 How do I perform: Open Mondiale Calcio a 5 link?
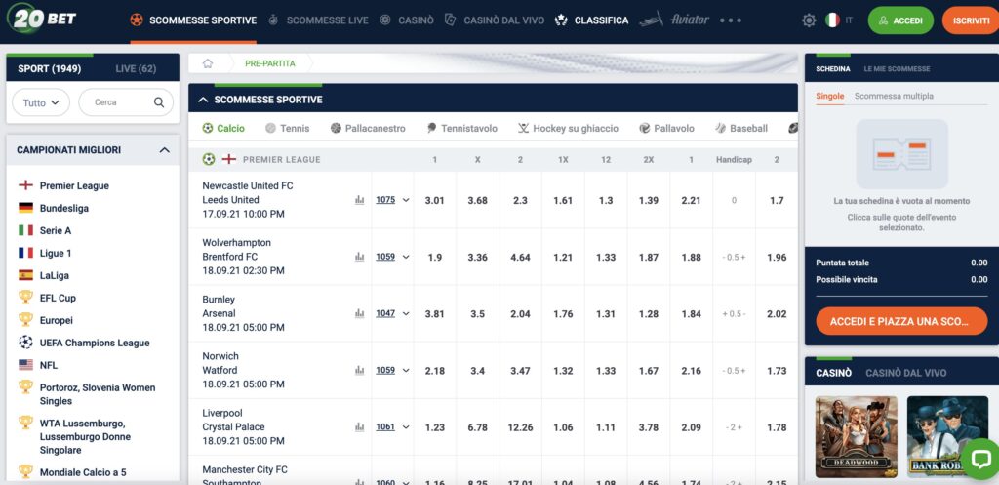83,472
